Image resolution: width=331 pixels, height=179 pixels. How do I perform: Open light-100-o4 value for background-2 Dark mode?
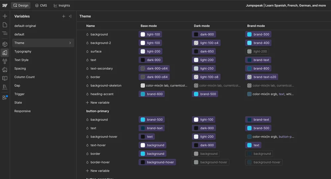[x=206, y=43]
